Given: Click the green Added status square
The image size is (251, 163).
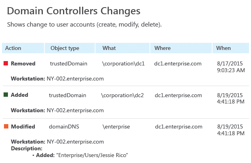Looking at the screenshot, I should [6, 95].
